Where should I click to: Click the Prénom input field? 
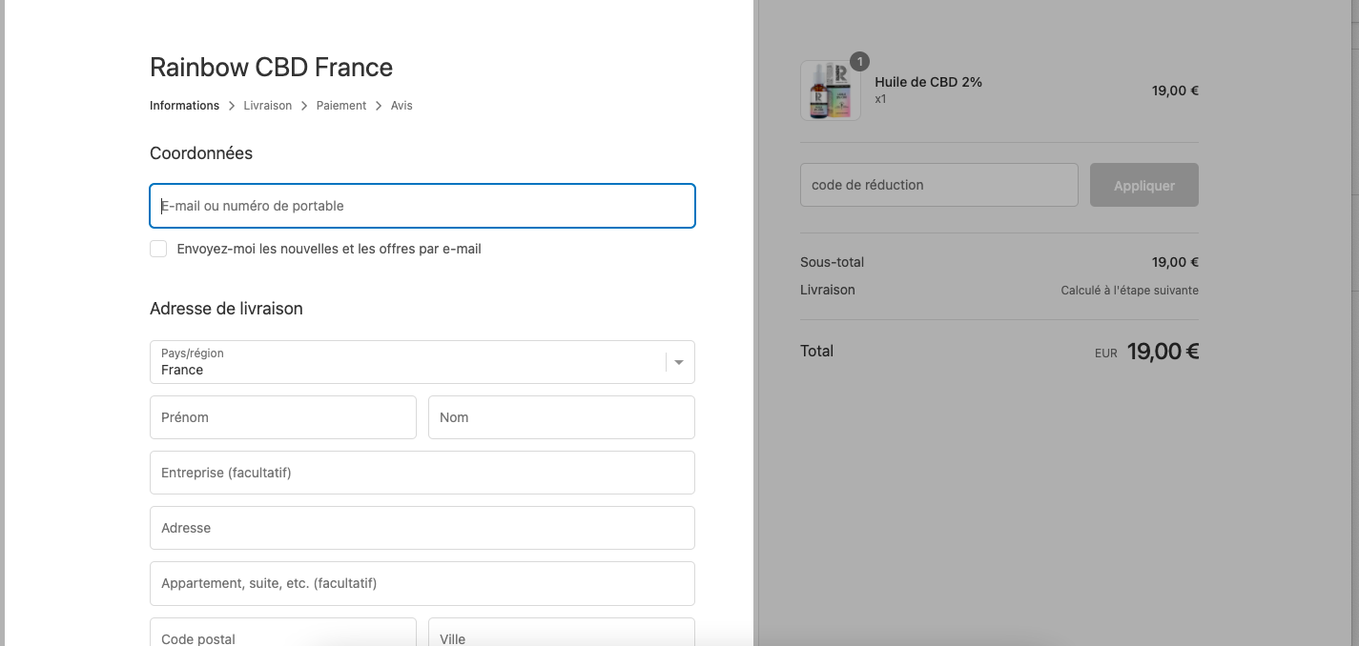pyautogui.click(x=283, y=417)
